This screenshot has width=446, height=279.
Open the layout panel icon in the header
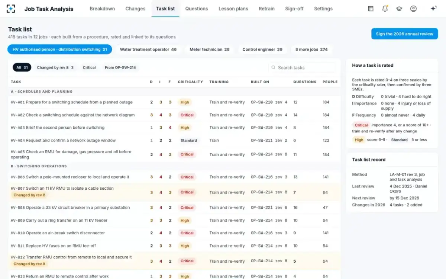[x=371, y=9]
